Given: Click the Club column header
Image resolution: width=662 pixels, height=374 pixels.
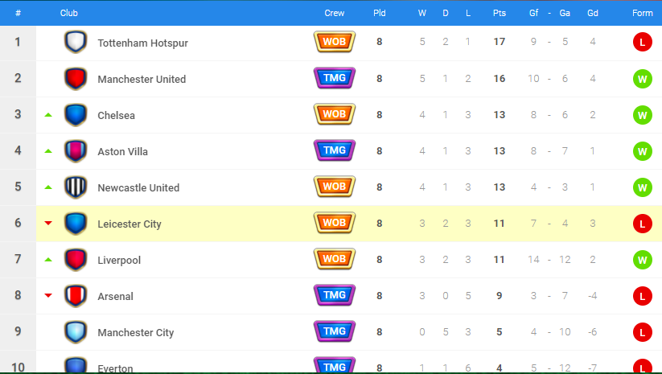Looking at the screenshot, I should point(69,13).
